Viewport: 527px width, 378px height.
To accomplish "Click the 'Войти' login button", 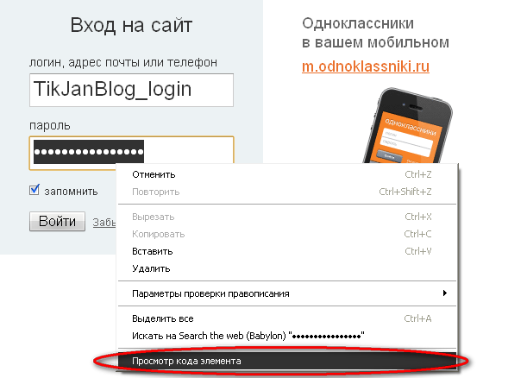I will pos(57,221).
